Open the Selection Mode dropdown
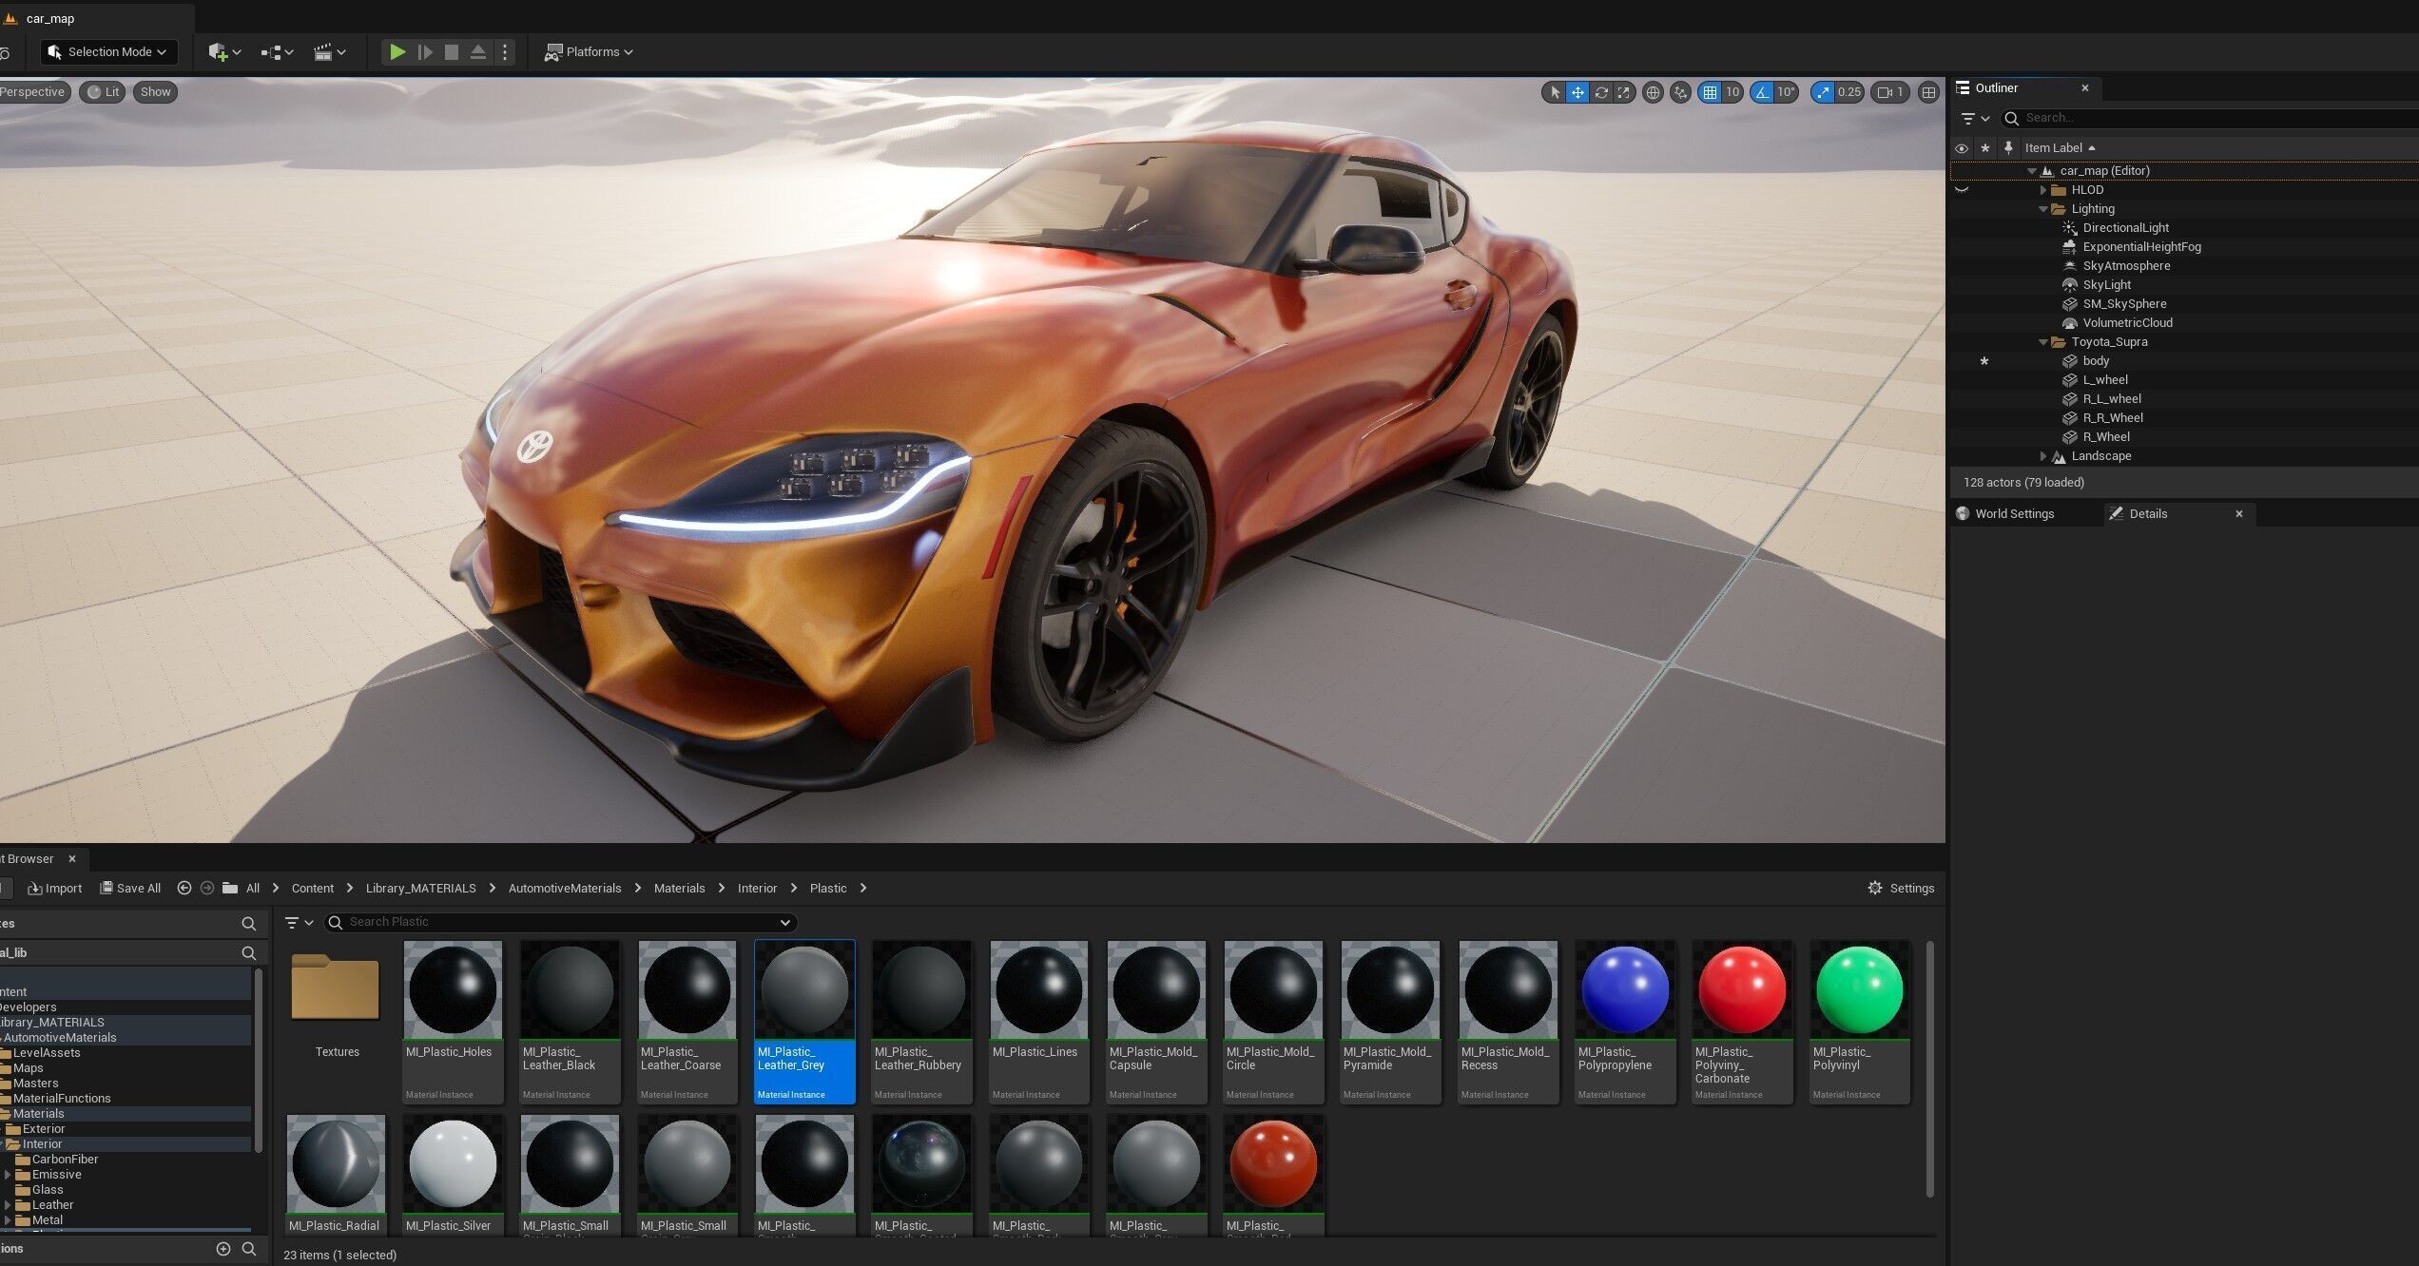Image resolution: width=2419 pixels, height=1266 pixels. (x=108, y=52)
